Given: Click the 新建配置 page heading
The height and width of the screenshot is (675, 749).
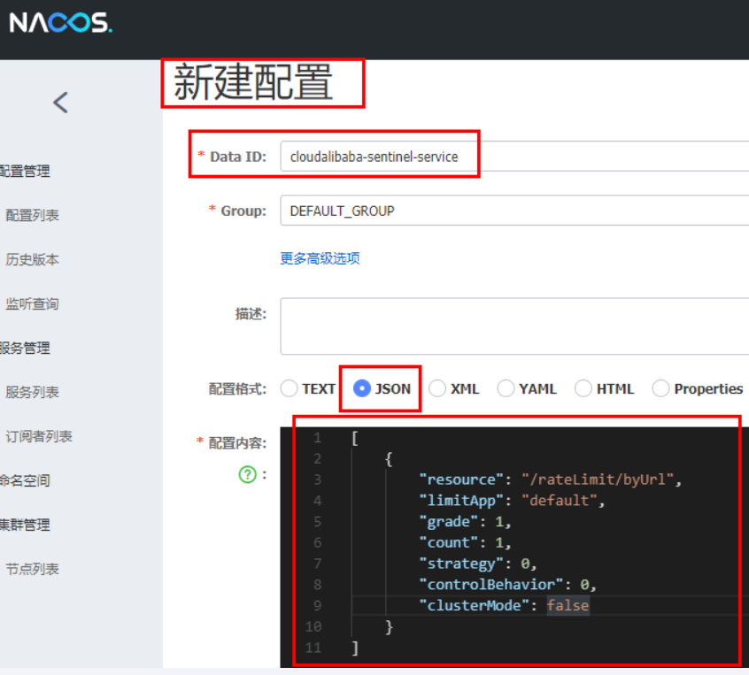Looking at the screenshot, I should 252,82.
